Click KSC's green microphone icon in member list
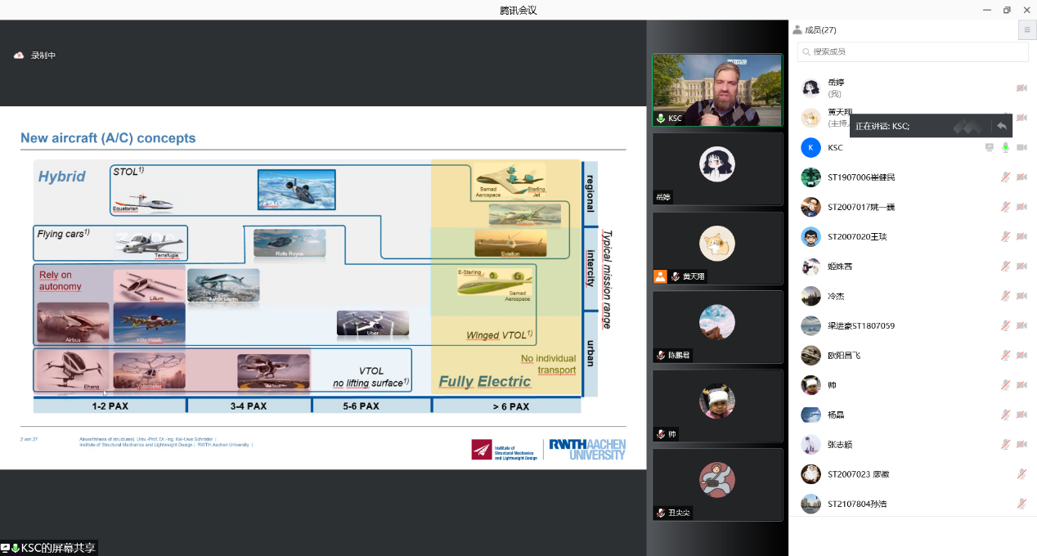 coord(1006,148)
